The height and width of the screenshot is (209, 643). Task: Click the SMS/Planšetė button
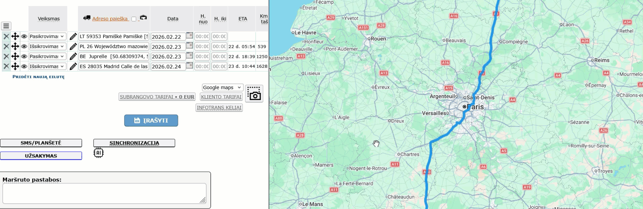click(x=41, y=143)
